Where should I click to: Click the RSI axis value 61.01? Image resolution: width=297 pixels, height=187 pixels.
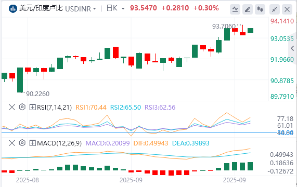point(285,126)
